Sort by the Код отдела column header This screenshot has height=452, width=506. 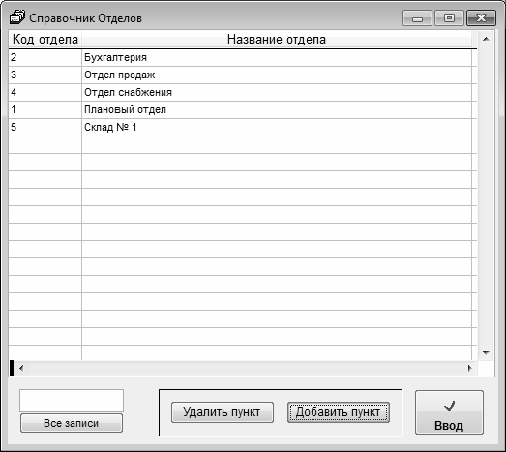(x=45, y=40)
